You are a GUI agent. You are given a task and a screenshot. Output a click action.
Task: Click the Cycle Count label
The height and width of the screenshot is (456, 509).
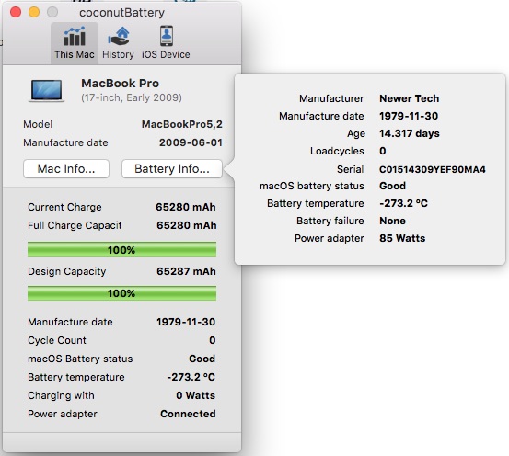point(57,340)
